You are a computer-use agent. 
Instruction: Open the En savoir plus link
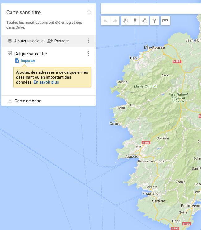46,82
